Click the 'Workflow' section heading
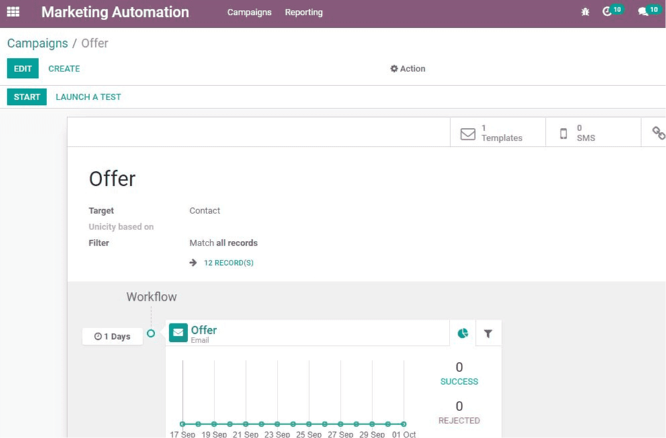Viewport: 666px width, 438px height. tap(152, 297)
